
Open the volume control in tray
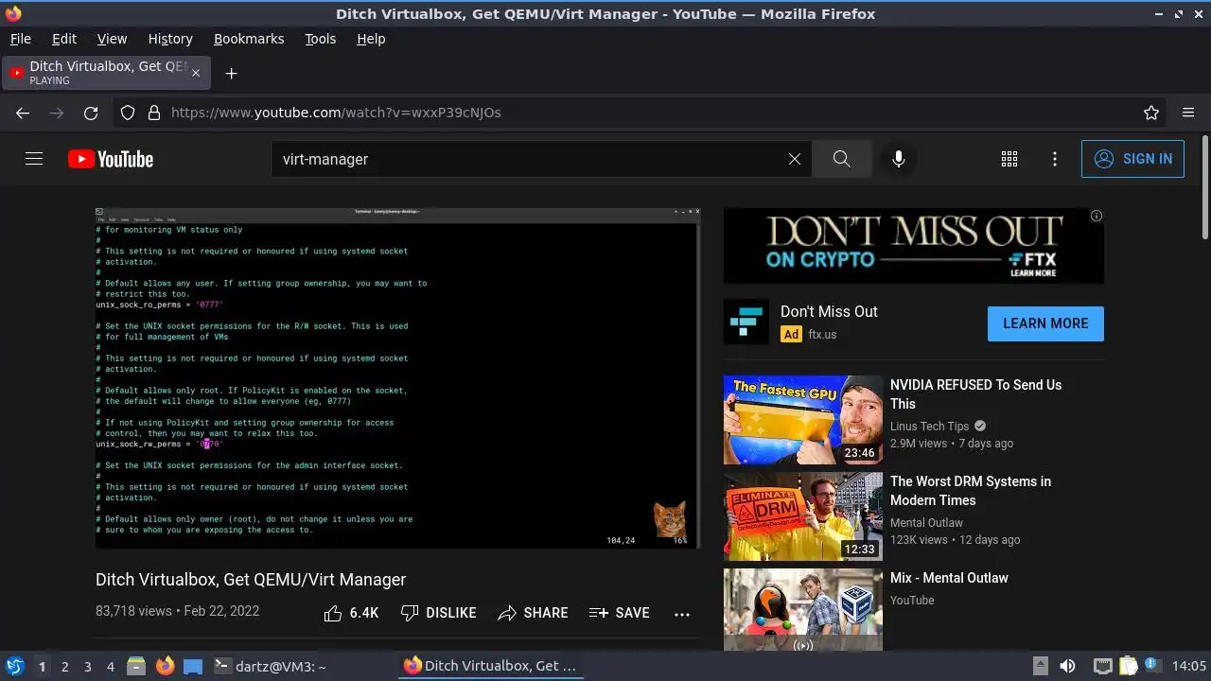click(1067, 666)
